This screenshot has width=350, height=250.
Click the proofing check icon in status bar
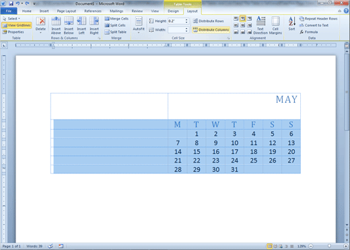tap(50, 246)
